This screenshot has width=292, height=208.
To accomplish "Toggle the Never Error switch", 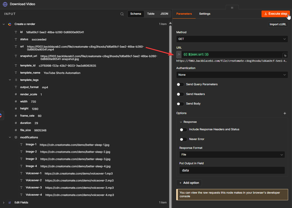I will coord(183,139).
